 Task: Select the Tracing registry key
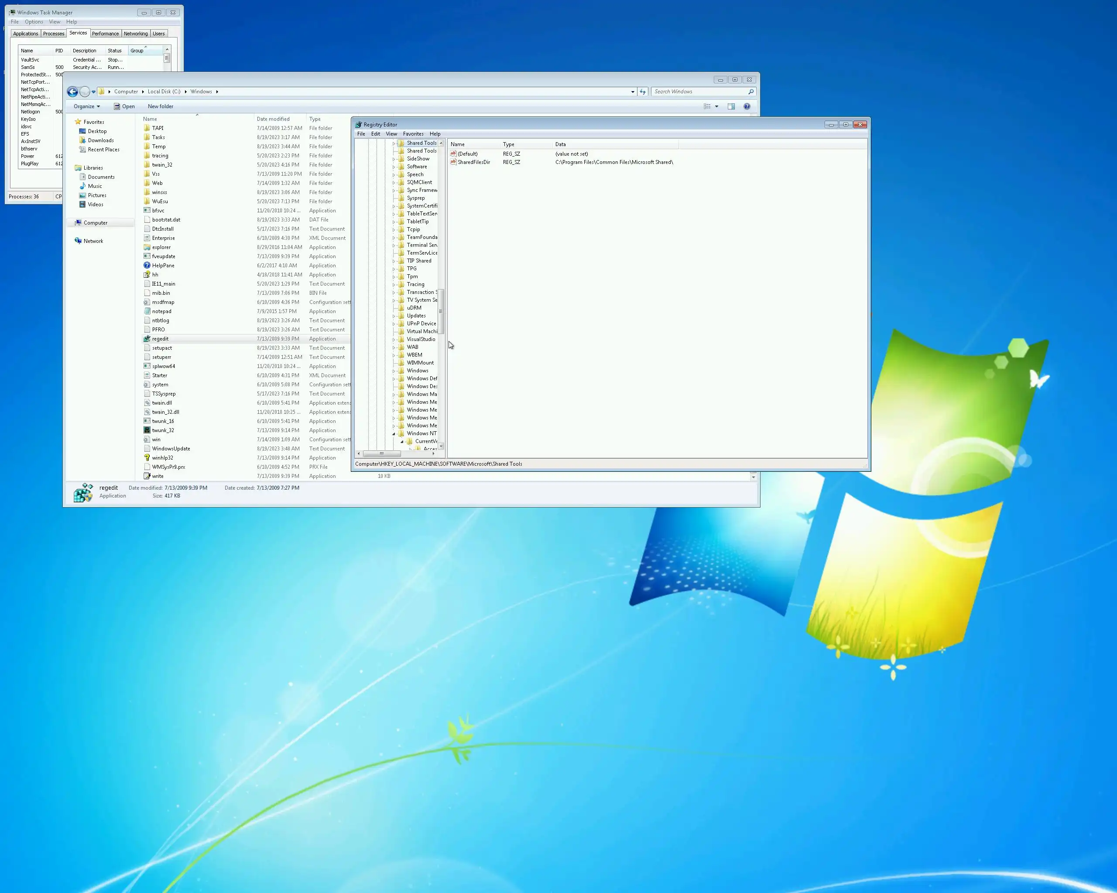click(x=415, y=284)
